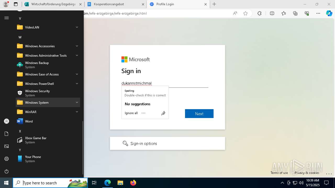Open Settings gear in Start sidebar

pos(7,159)
